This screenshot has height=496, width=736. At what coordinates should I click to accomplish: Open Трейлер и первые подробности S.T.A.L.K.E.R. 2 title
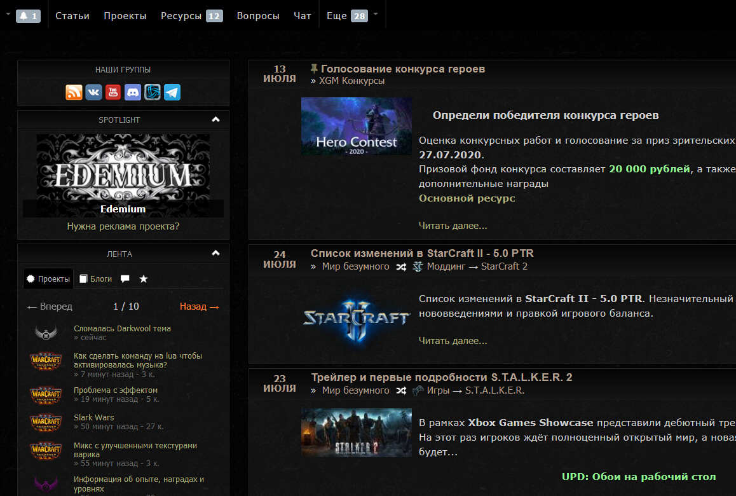tap(442, 377)
